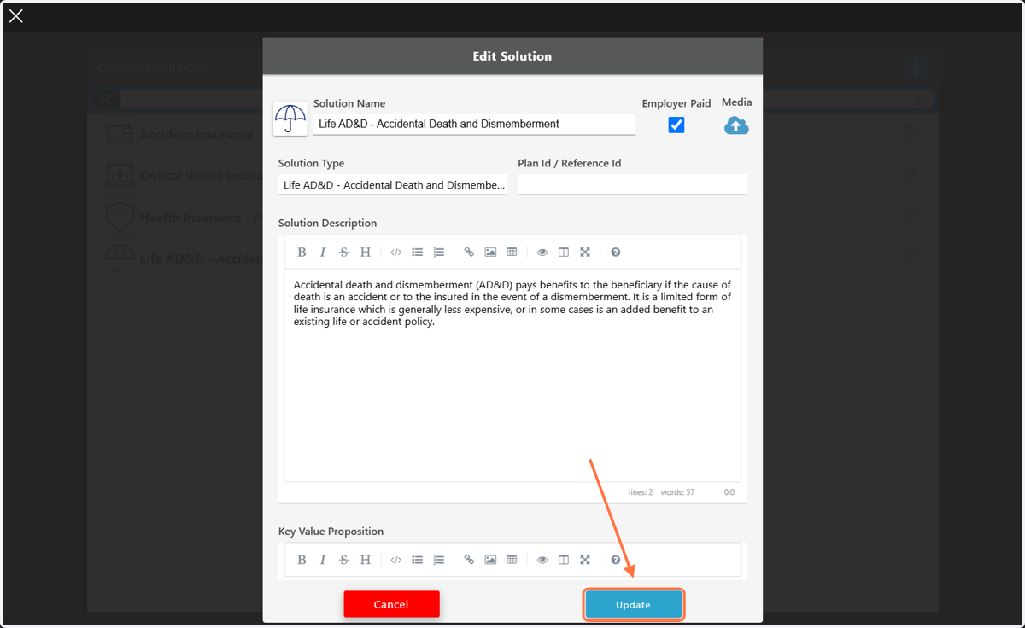Viewport: 1025px width, 628px height.
Task: Add bulleted list in Solution Description editor
Action: (418, 252)
